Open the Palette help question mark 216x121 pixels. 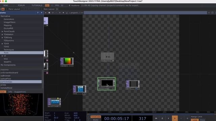tap(38, 13)
